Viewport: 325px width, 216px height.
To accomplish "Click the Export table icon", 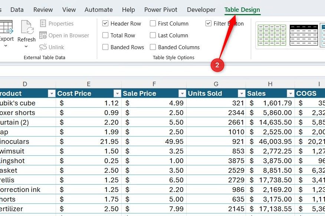I will (x=6, y=27).
